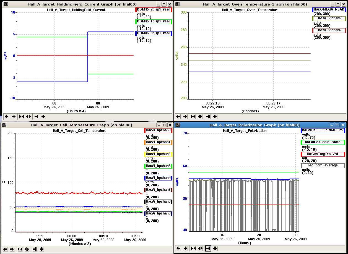Viewport: 348px width, 254px height.
Task: Select the DDM45_3disp1_read legend entry
Action: 154,33
